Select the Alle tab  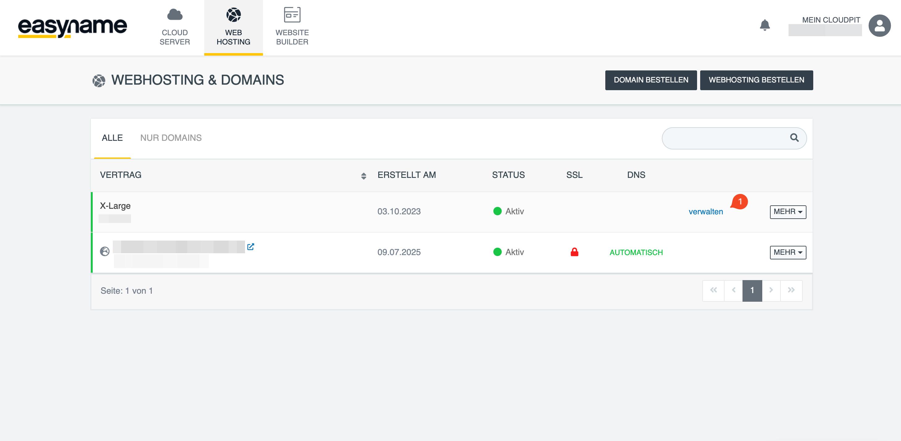point(112,138)
